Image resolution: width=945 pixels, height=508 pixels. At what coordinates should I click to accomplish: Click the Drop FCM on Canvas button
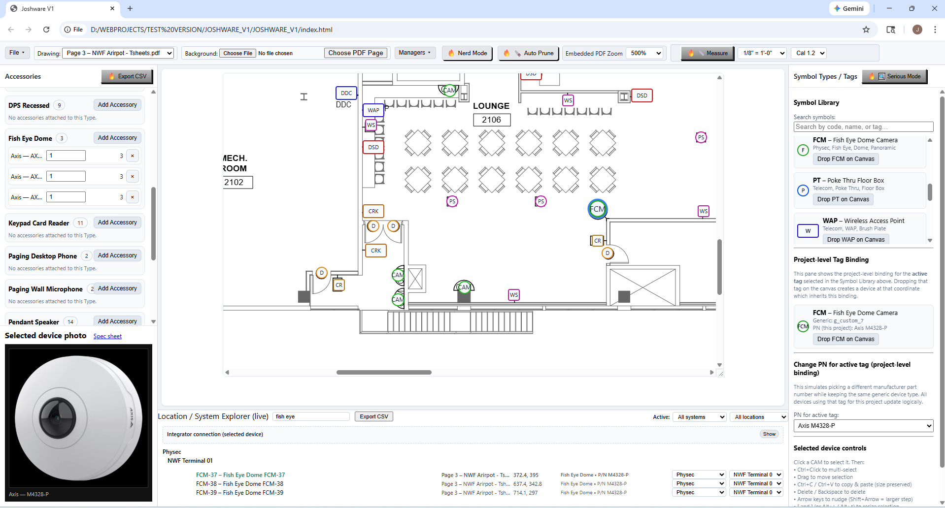pos(845,159)
